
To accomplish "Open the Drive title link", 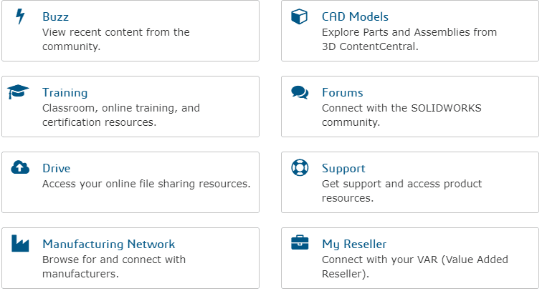I will pos(57,168).
